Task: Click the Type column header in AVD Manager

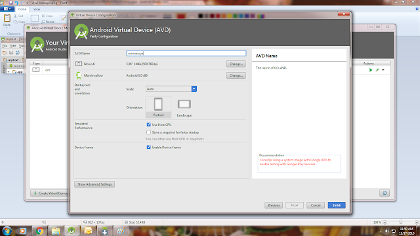Action: 36,64
